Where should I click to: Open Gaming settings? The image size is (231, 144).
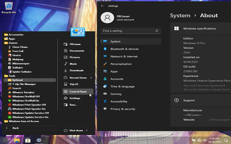[x=131, y=94]
